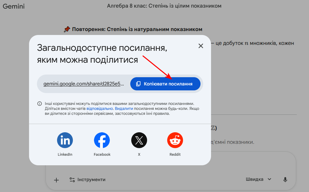Expand the Швидка model dropdown
This screenshot has height=192, width=309.
coord(258,179)
